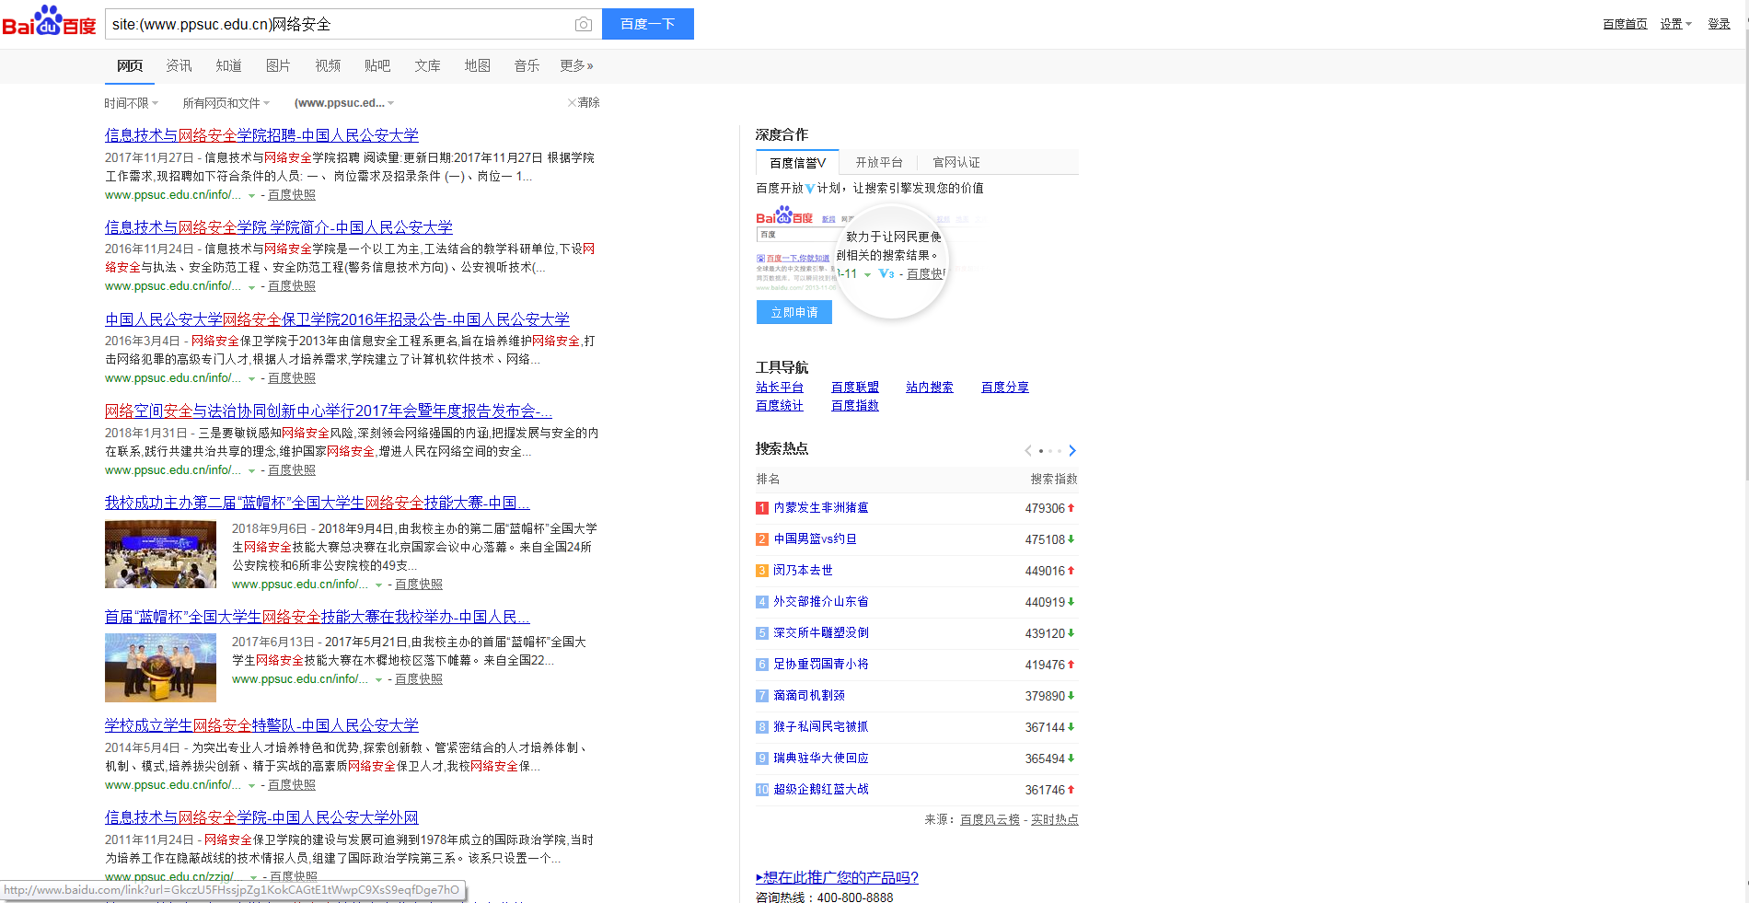Image resolution: width=1749 pixels, height=903 pixels.
Task: Open result 信息技术与网络安全学院招聘-中国人民公安大学
Action: (x=261, y=135)
